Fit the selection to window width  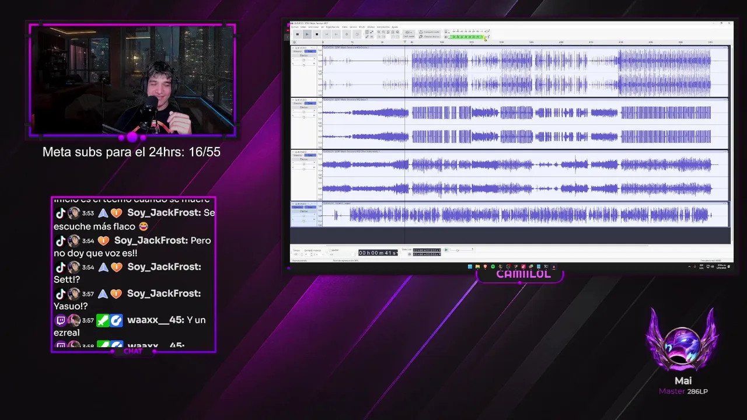[388, 32]
